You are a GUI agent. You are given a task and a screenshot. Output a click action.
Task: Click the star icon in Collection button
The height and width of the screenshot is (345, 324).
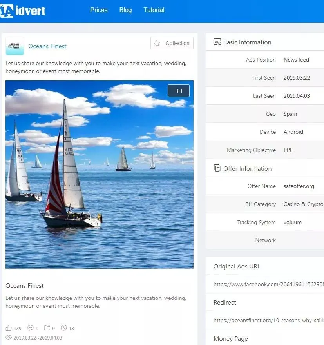(x=157, y=43)
